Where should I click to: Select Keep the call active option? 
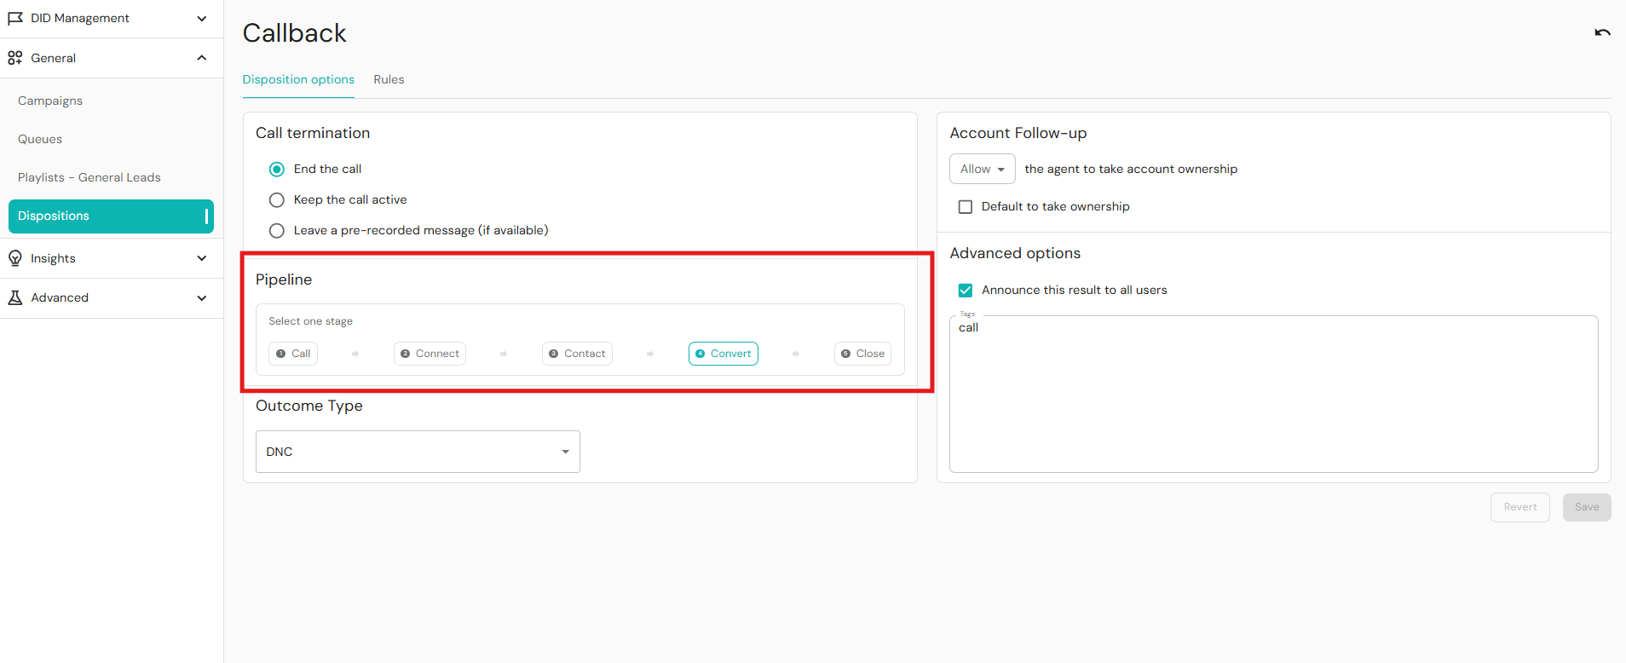[277, 200]
